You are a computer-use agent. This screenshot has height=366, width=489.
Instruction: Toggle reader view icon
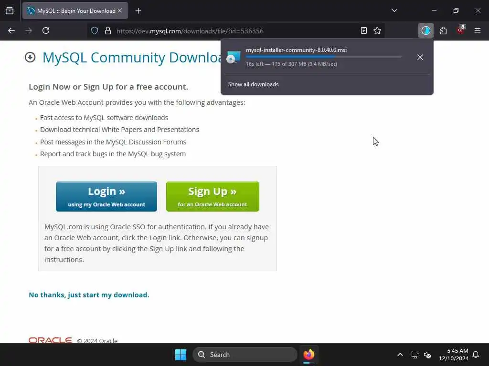[x=363, y=31]
